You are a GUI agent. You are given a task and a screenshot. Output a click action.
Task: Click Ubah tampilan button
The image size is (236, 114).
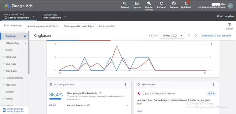[x=225, y=16]
